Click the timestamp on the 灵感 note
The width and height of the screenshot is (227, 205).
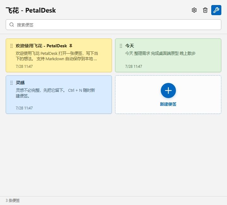pyautogui.click(x=24, y=108)
